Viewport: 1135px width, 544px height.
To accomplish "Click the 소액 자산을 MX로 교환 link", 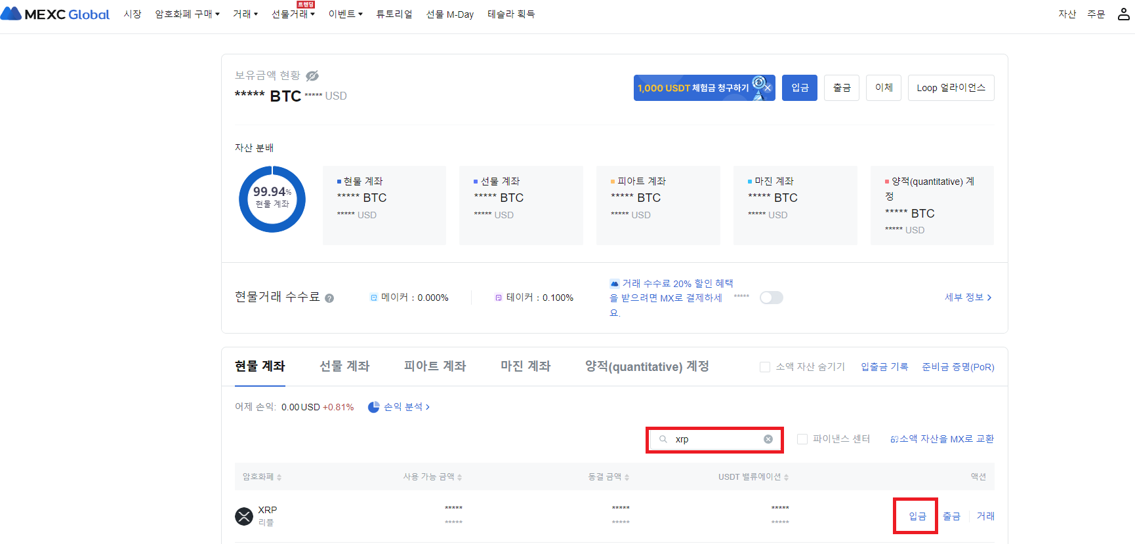I will click(x=942, y=439).
